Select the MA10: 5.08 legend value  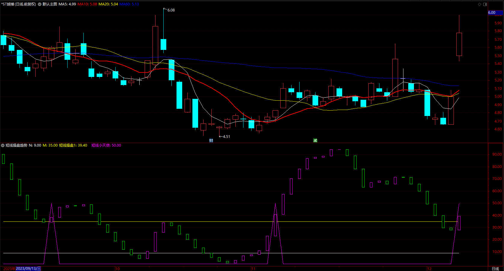click(x=87, y=4)
